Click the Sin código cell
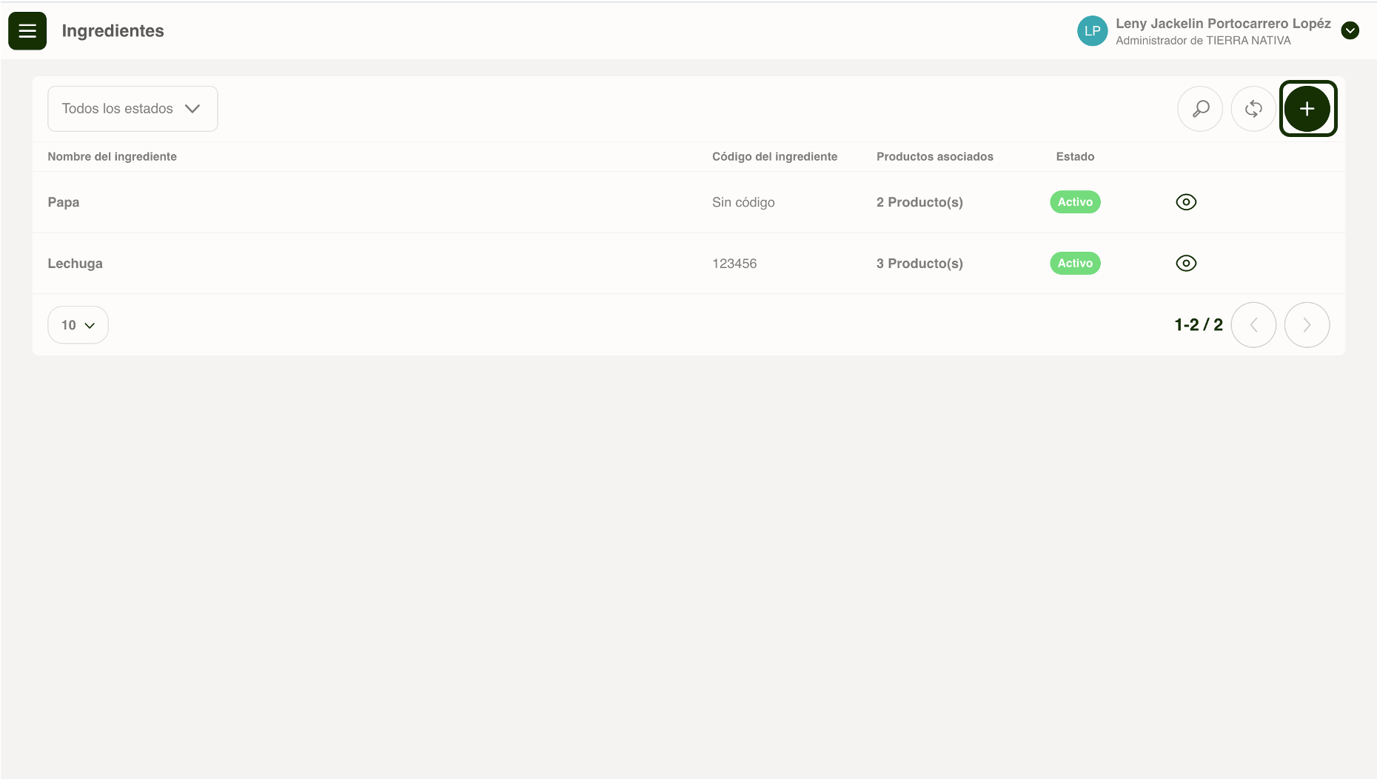Viewport: 1377px width, 779px height. (x=743, y=202)
